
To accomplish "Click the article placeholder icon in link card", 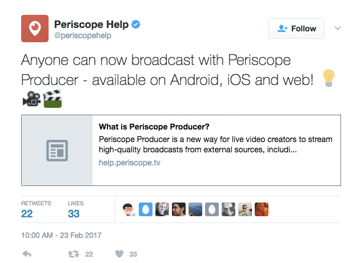I will 57,151.
